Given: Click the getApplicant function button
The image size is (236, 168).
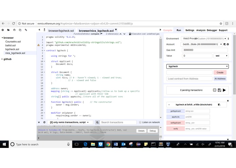Looking at the screenshot, I should click(x=176, y=111).
